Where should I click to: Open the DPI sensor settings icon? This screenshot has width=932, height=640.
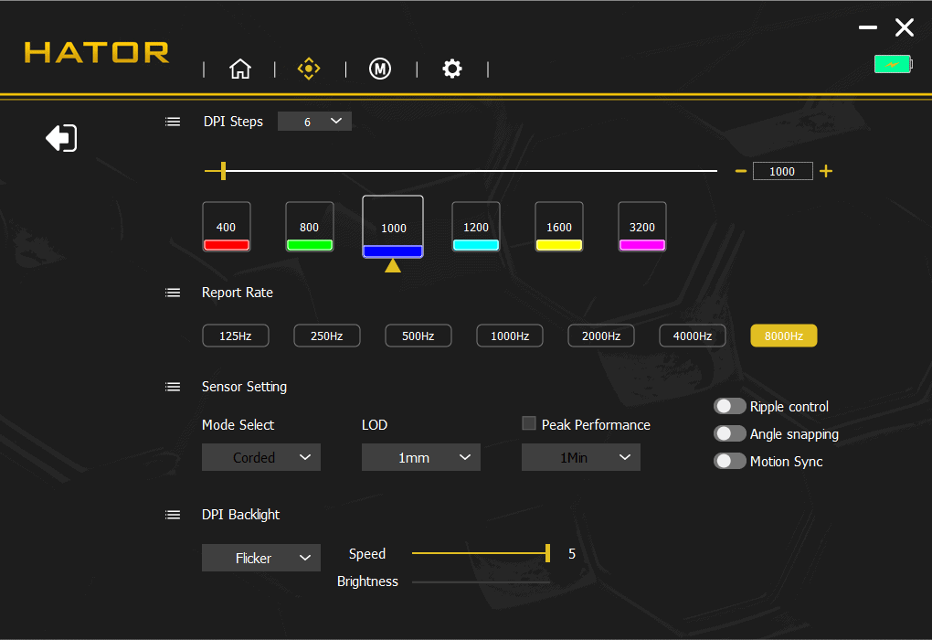tap(310, 69)
